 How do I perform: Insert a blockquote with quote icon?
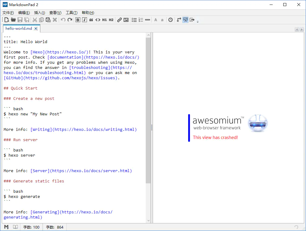[91, 20]
